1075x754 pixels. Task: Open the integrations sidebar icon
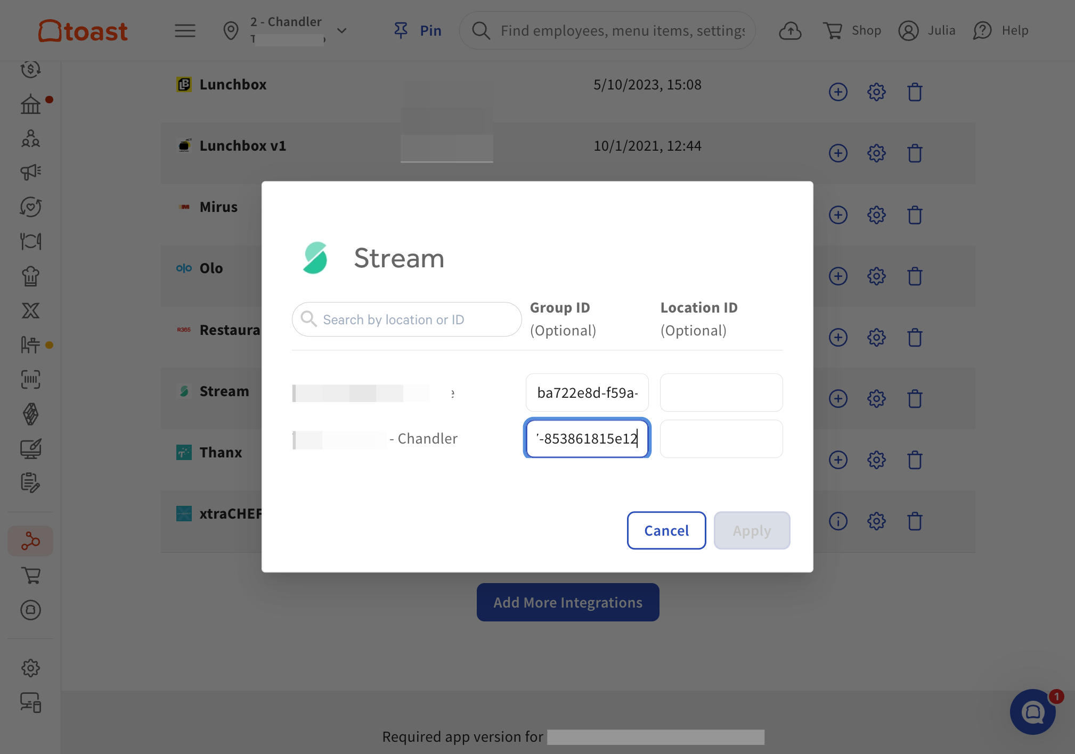31,541
